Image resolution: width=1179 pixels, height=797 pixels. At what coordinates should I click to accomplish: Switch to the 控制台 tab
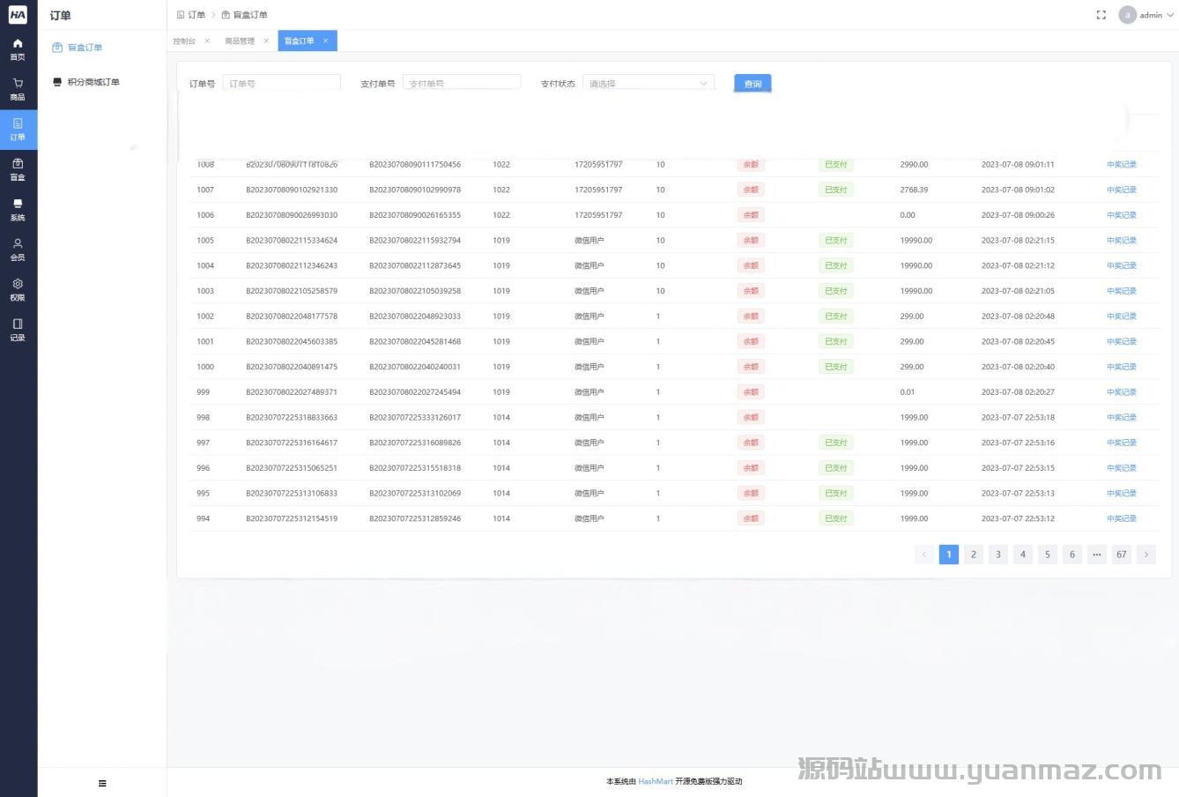pos(184,41)
